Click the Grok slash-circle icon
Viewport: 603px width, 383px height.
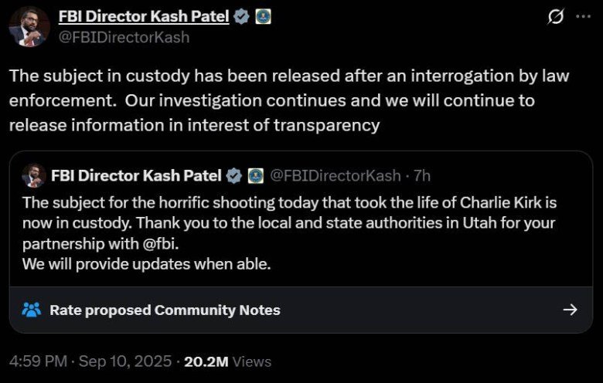click(x=556, y=16)
